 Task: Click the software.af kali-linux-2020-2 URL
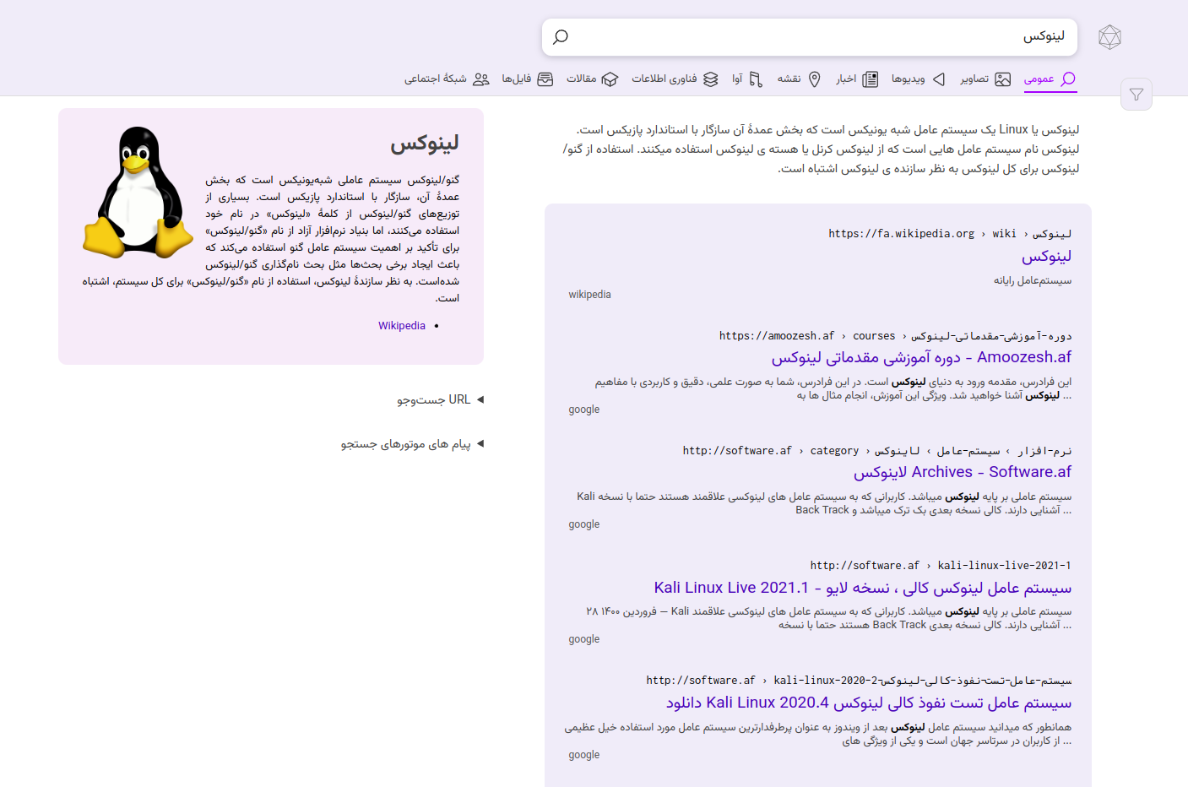click(x=859, y=681)
